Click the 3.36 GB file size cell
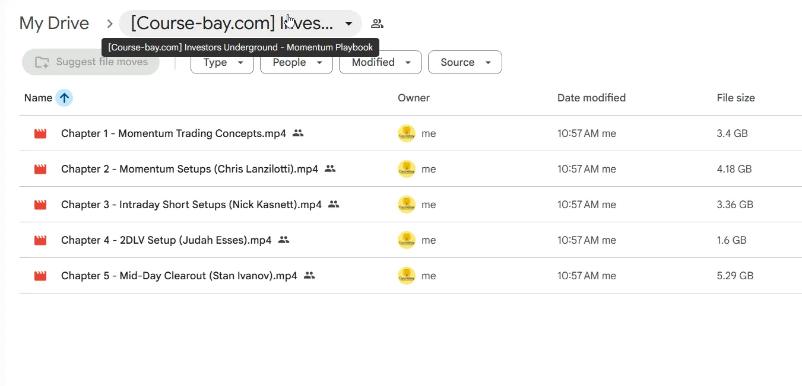This screenshot has height=386, width=802. pos(735,205)
